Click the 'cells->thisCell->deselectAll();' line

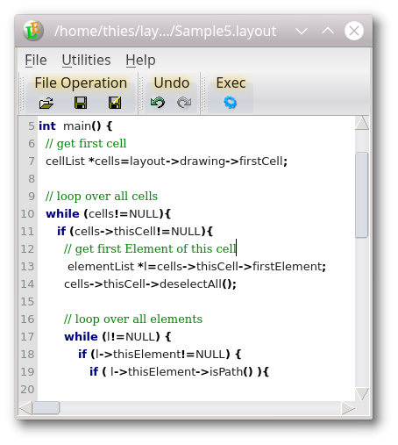pos(150,284)
